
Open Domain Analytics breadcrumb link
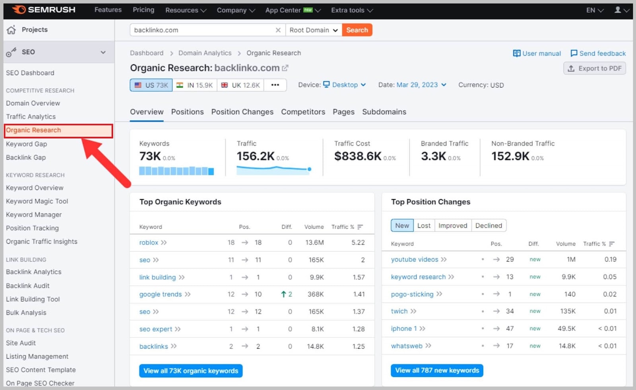(x=205, y=53)
